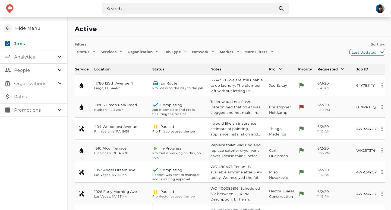Screen dimensions: 391x210
Task: Click the back arrow beside Hide Menu
Action: coord(8,28)
